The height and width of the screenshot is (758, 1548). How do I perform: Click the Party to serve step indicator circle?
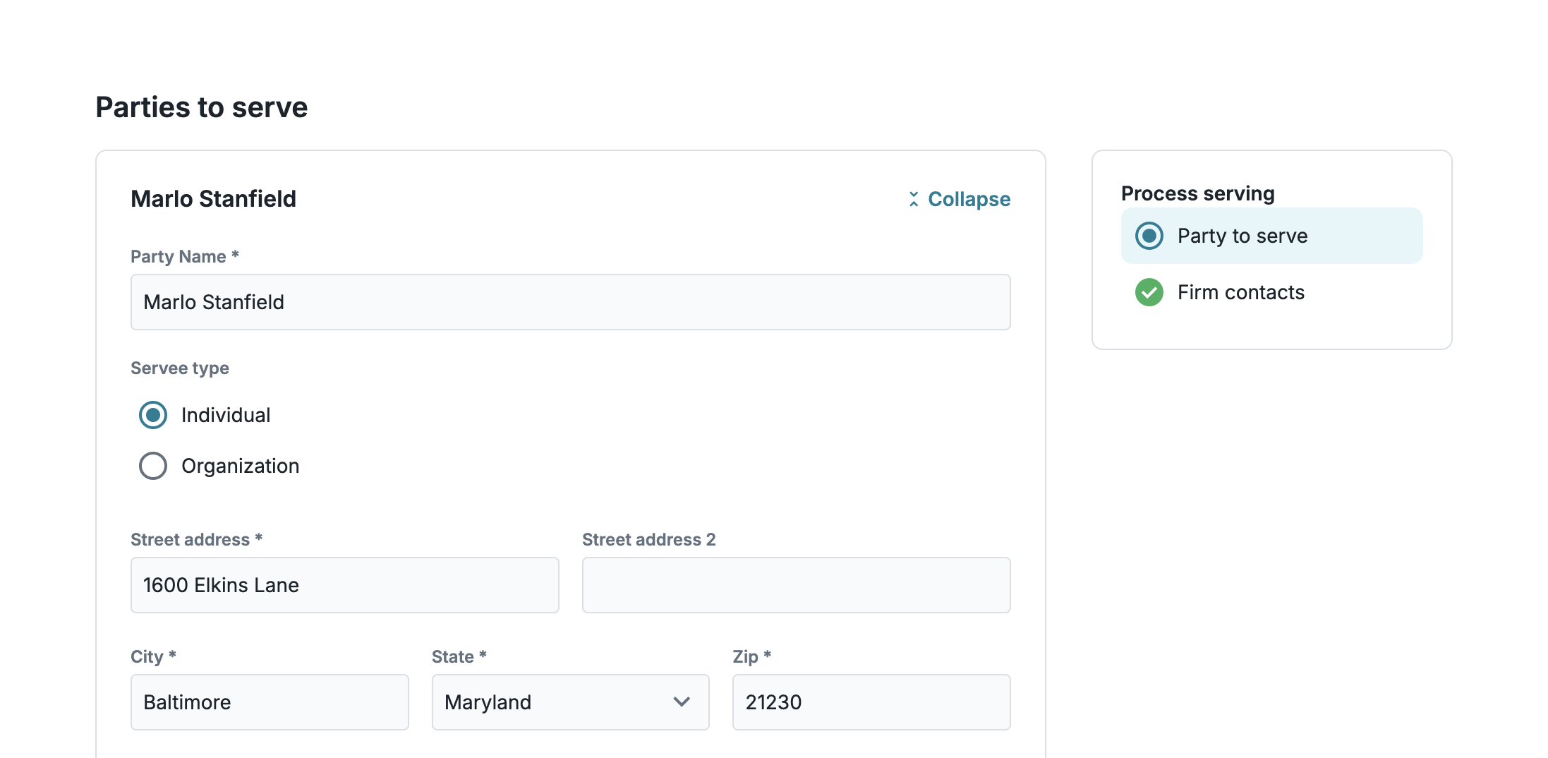[1149, 236]
